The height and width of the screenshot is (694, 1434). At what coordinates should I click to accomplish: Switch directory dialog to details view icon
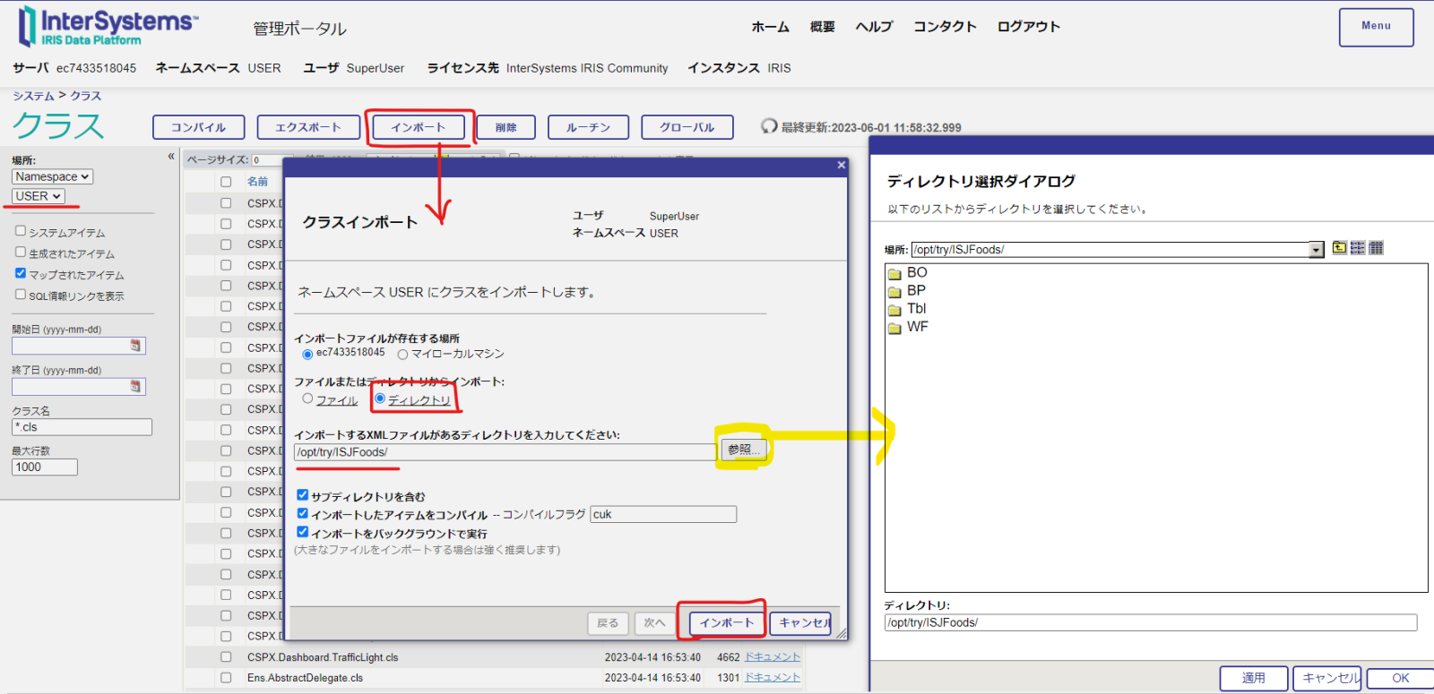coord(1377,248)
